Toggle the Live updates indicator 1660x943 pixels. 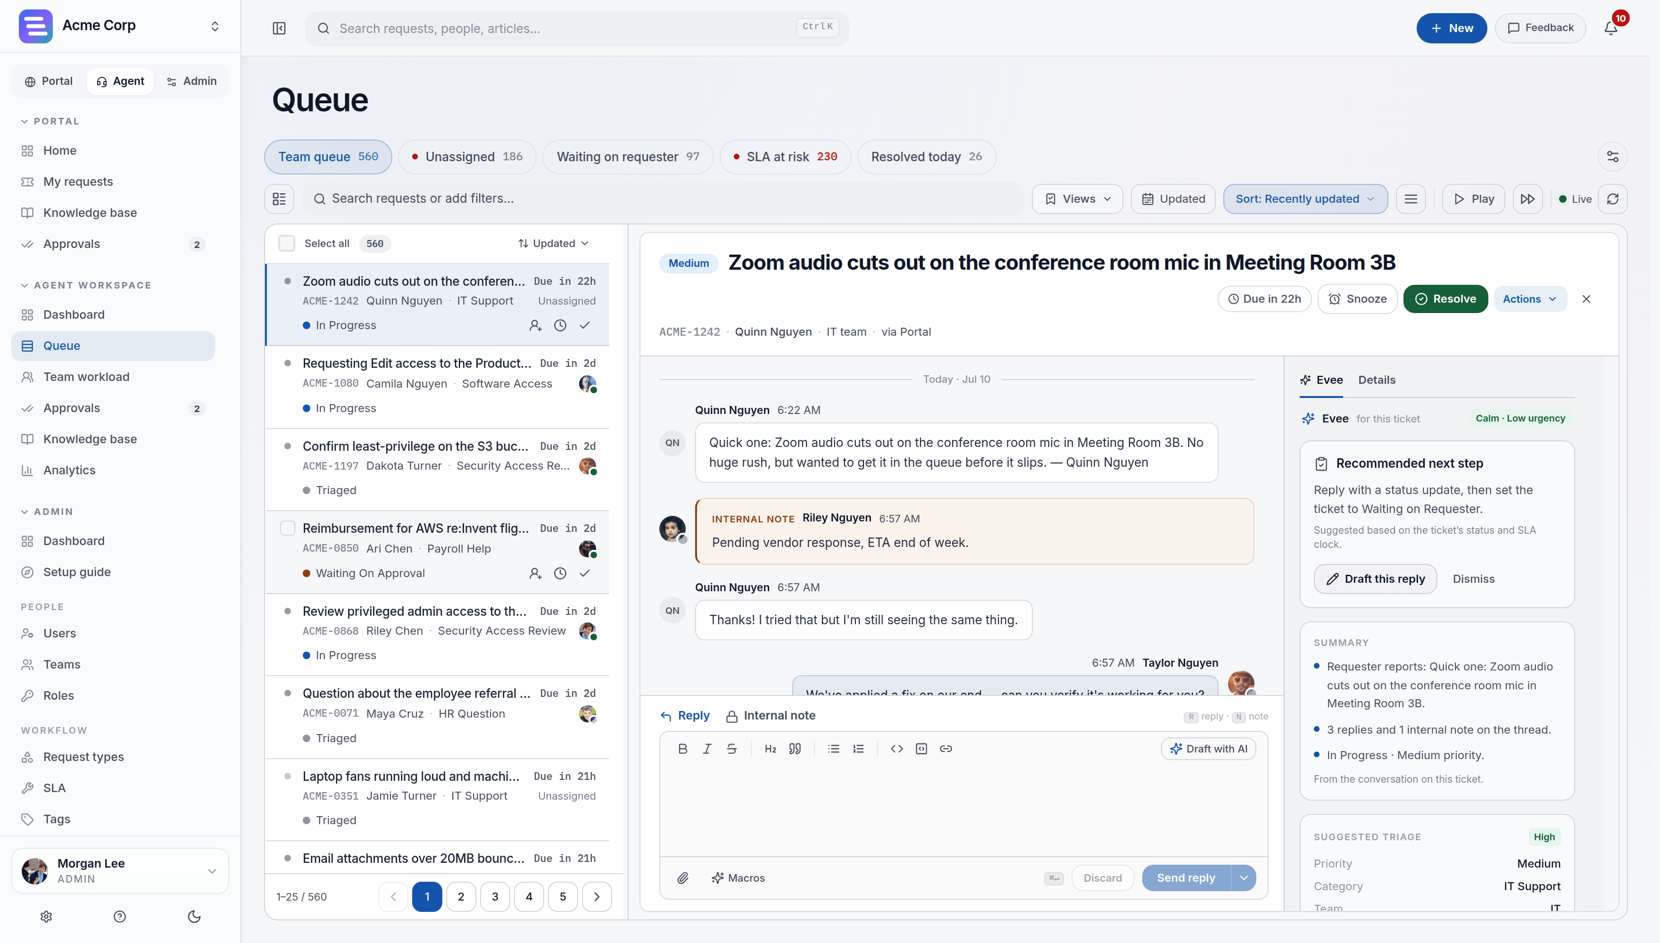point(1575,199)
